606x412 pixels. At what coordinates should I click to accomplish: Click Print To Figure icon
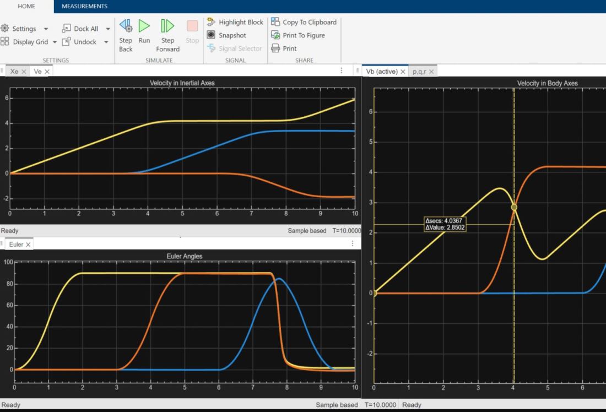(x=275, y=35)
